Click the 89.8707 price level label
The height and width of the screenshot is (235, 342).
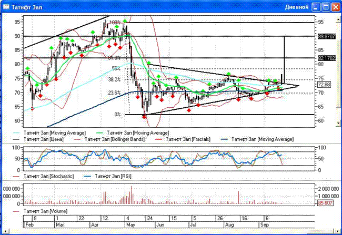[x=326, y=36]
